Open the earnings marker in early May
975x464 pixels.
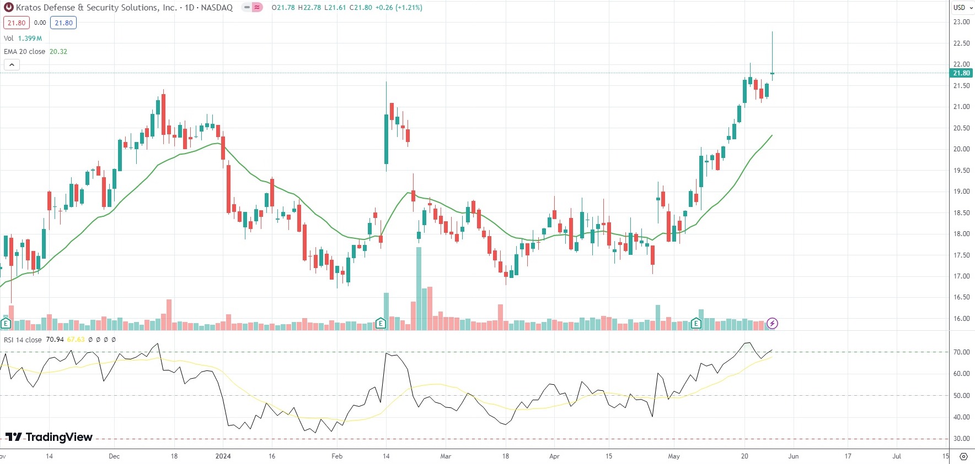pyautogui.click(x=696, y=323)
